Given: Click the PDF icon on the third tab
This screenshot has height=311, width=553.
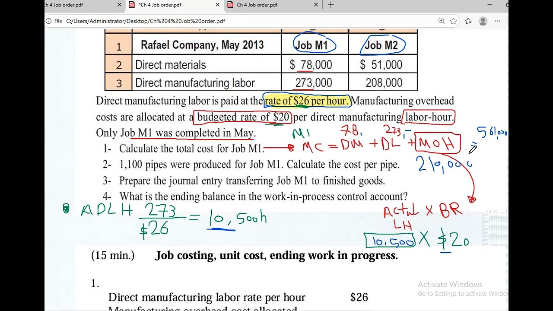Looking at the screenshot, I should click(230, 5).
